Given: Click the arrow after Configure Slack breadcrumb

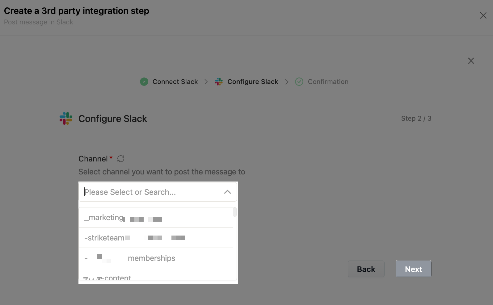Looking at the screenshot, I should coord(287,82).
